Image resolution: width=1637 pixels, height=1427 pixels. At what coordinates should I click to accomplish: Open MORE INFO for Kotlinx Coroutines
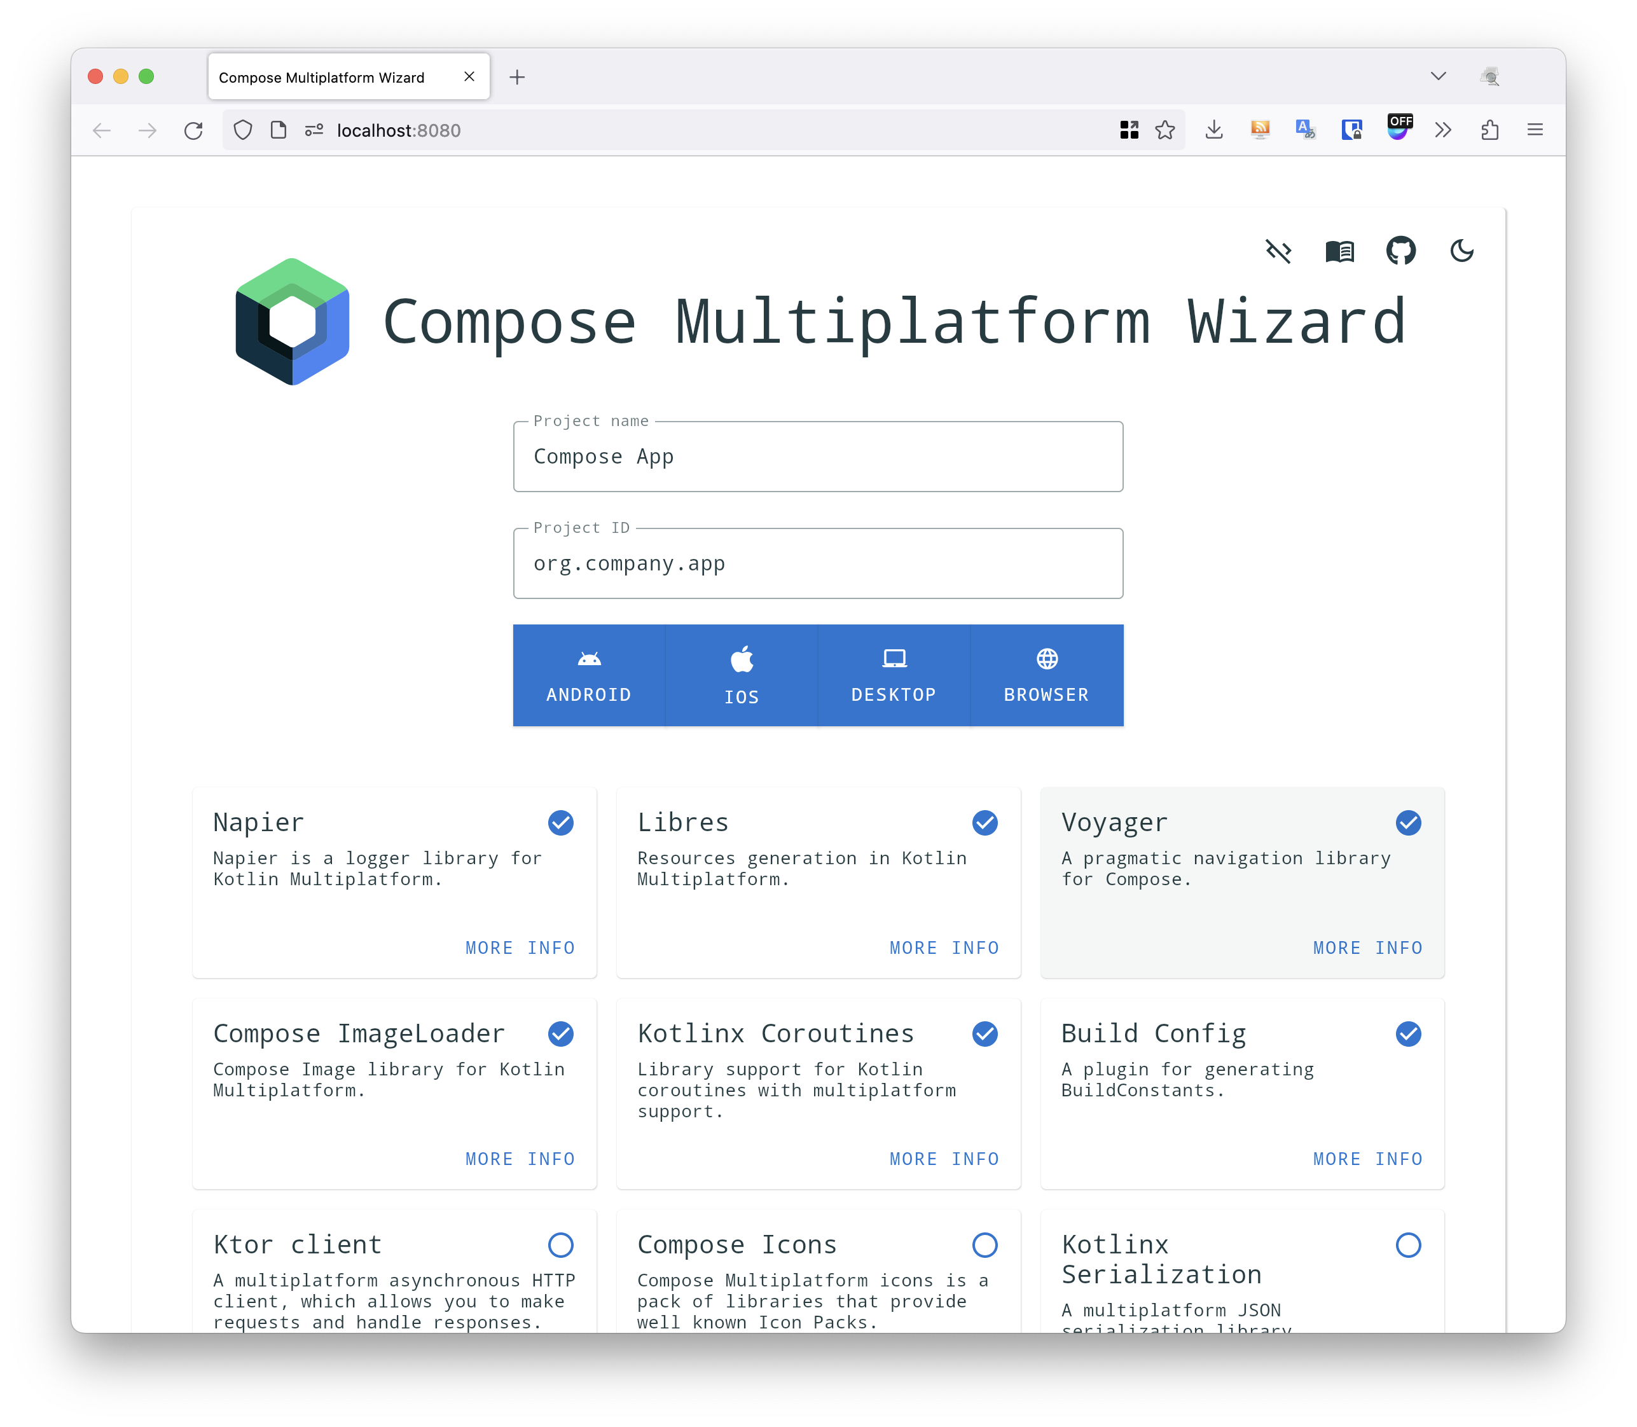[x=944, y=1159]
